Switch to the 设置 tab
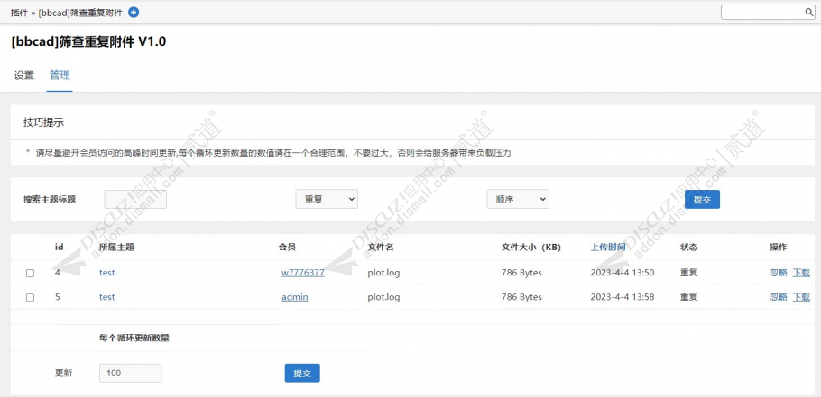Screen dimensions: 821x397 (24, 76)
